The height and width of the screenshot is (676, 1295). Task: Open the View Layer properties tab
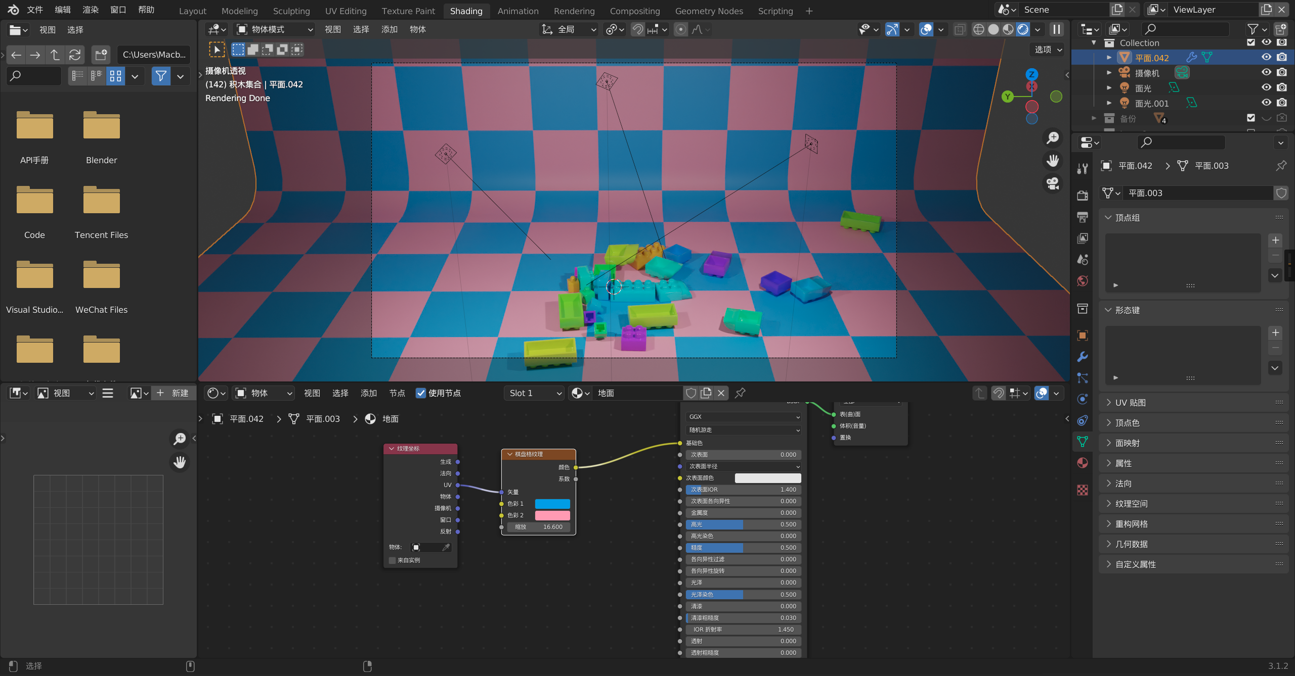click(1083, 238)
